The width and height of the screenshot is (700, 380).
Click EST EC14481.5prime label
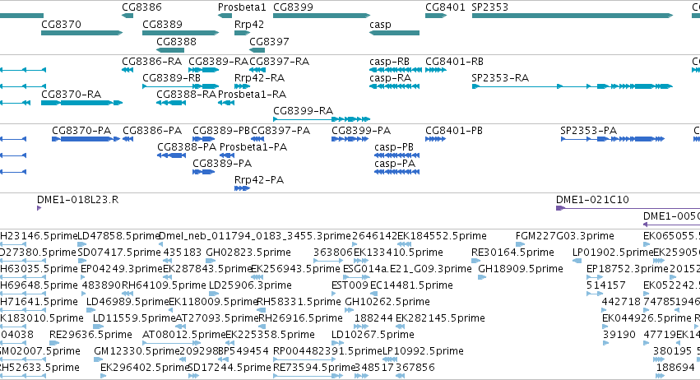pos(411,285)
